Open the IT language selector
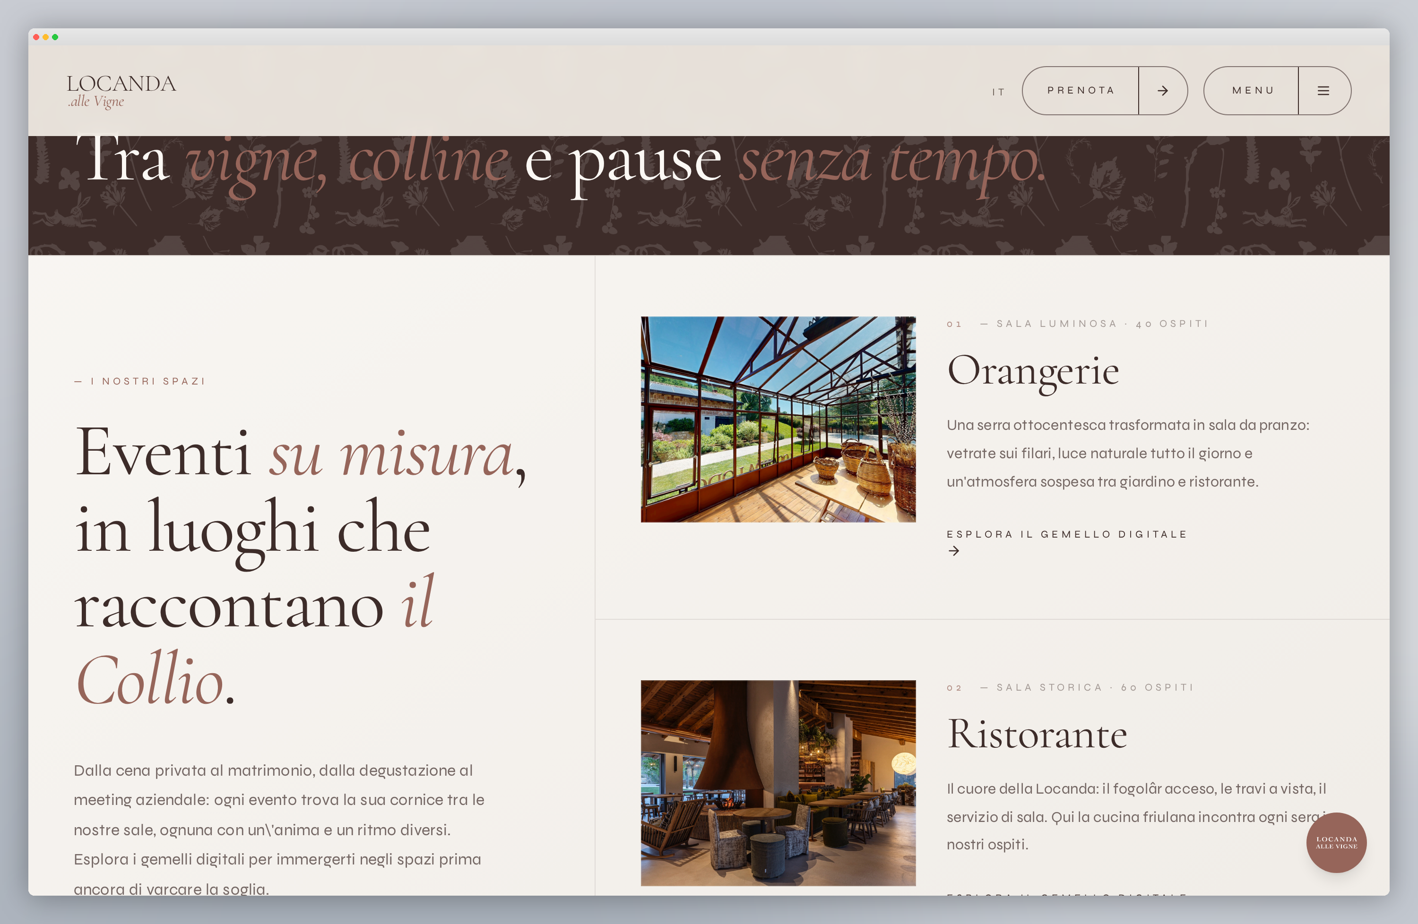 coord(999,92)
